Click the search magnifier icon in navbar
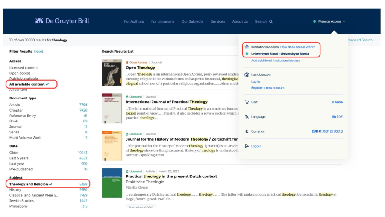 coord(271,21)
